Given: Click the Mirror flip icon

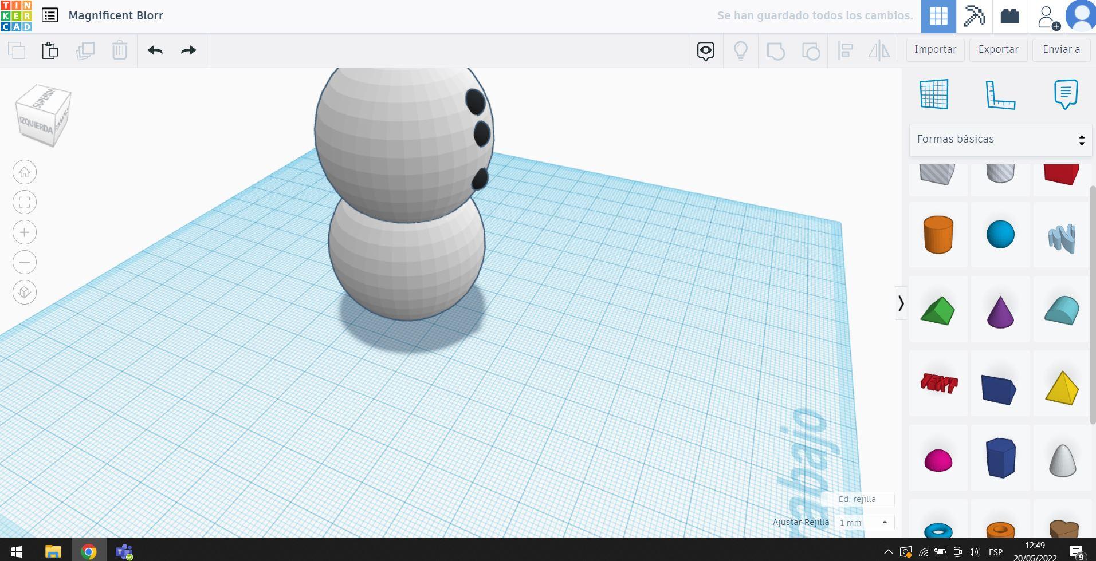Looking at the screenshot, I should (879, 51).
